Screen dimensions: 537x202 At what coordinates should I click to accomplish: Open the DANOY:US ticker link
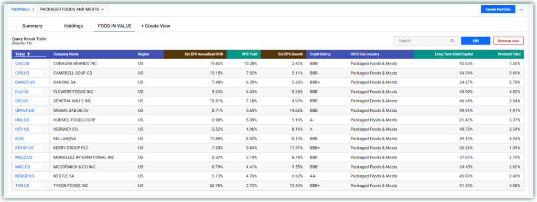25,82
